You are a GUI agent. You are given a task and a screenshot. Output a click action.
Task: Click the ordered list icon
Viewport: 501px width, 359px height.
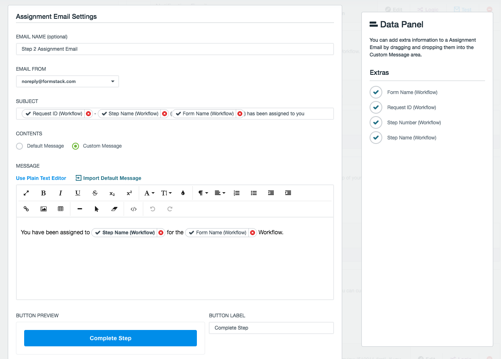tap(237, 193)
